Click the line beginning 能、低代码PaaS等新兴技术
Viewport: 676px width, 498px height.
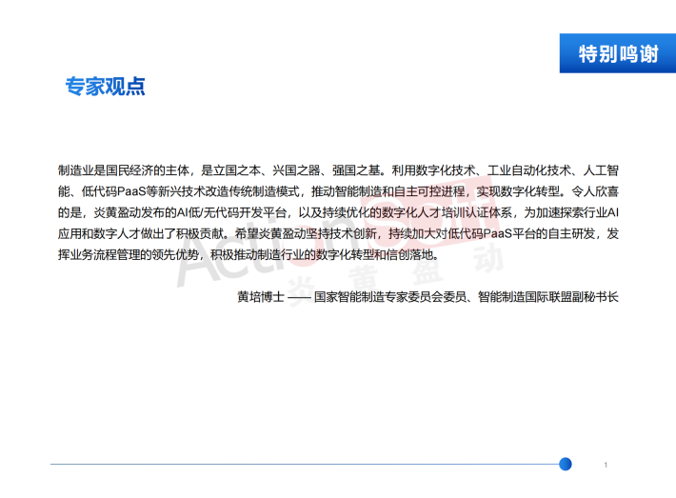338,191
